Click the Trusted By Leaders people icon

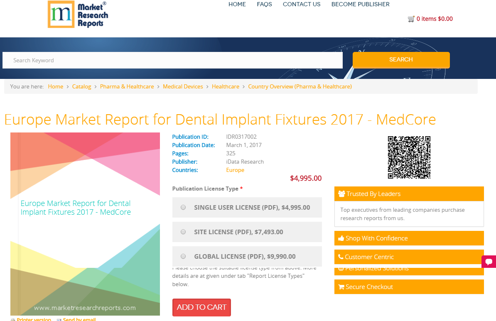(341, 194)
